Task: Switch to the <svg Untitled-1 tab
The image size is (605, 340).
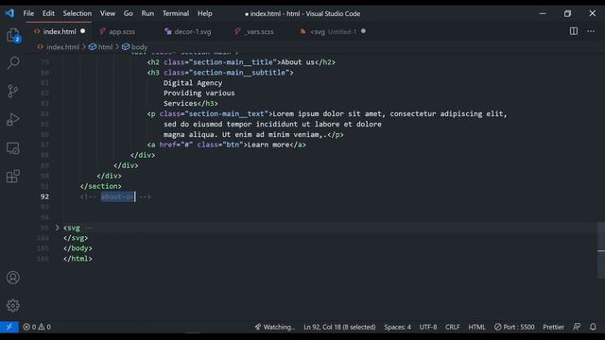Action: [334, 31]
